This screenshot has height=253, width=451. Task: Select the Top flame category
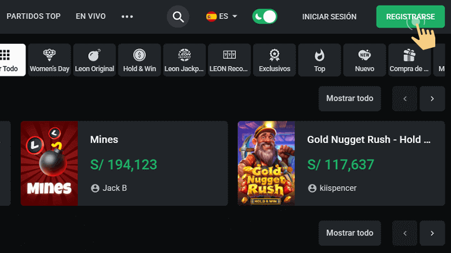coord(320,60)
